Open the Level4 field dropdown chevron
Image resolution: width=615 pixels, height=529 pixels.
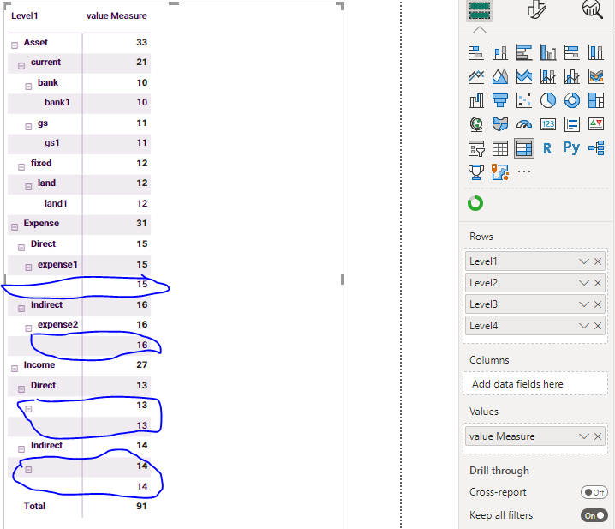[x=584, y=326]
